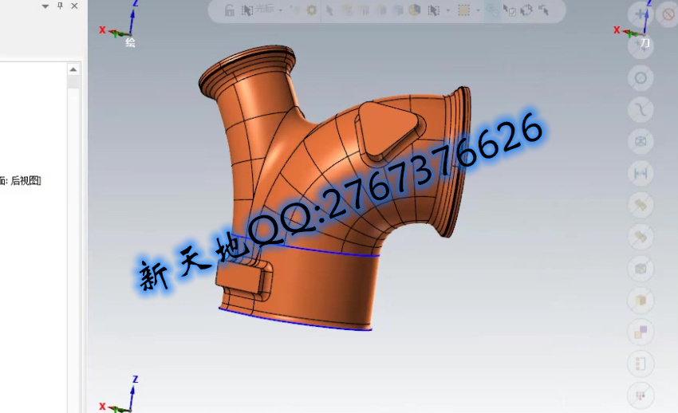Toggle the wireframe box selection filter
The height and width of the screenshot is (413, 678).
pyautogui.click(x=641, y=141)
